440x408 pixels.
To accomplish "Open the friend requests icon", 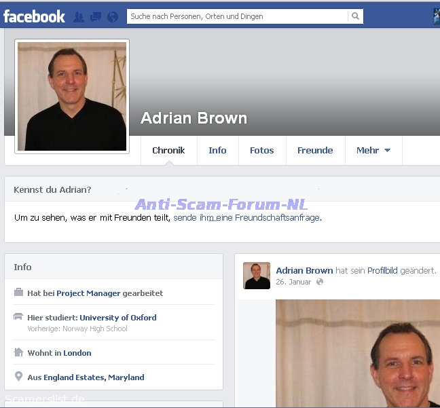I will point(79,17).
